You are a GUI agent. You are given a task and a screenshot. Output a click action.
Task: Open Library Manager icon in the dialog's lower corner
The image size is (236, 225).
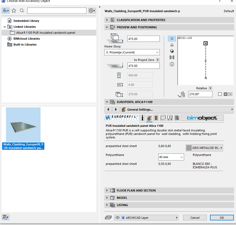coord(6,217)
